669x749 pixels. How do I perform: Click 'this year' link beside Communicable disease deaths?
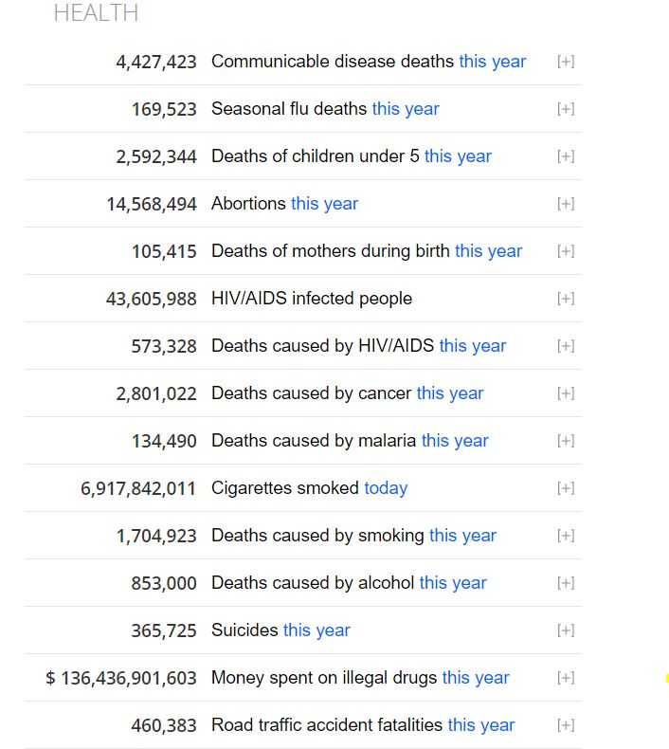(x=493, y=62)
